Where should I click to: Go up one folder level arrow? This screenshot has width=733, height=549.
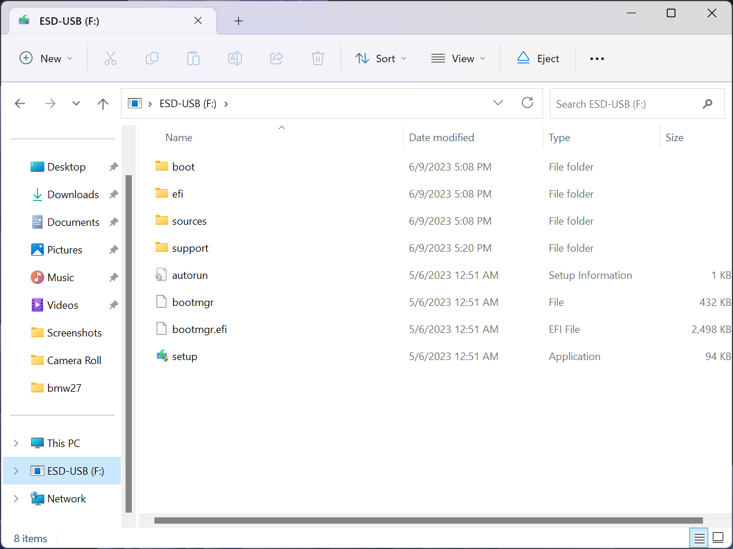coord(103,104)
